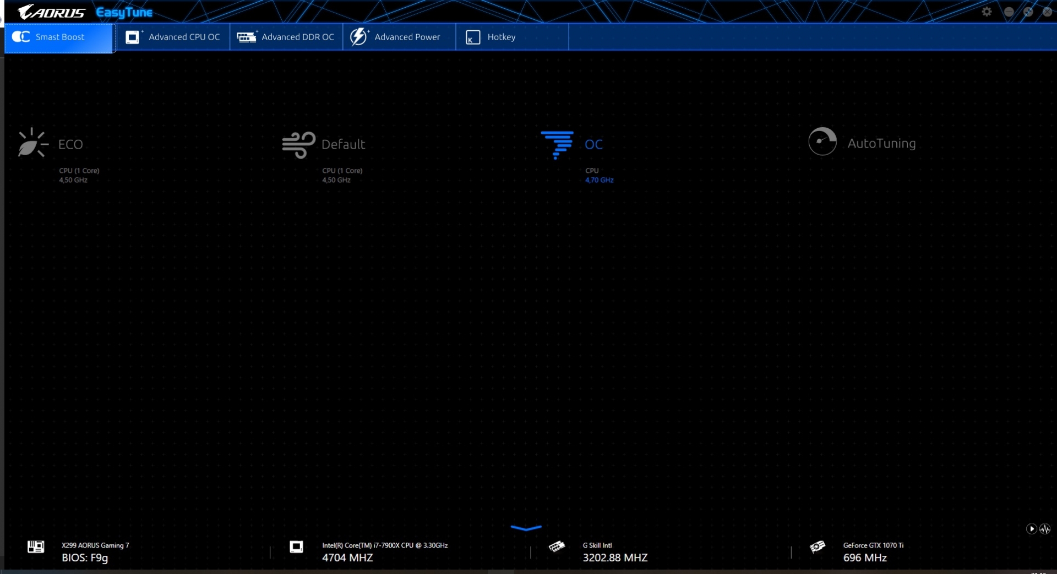Click the Smart Boost tab icon

21,37
